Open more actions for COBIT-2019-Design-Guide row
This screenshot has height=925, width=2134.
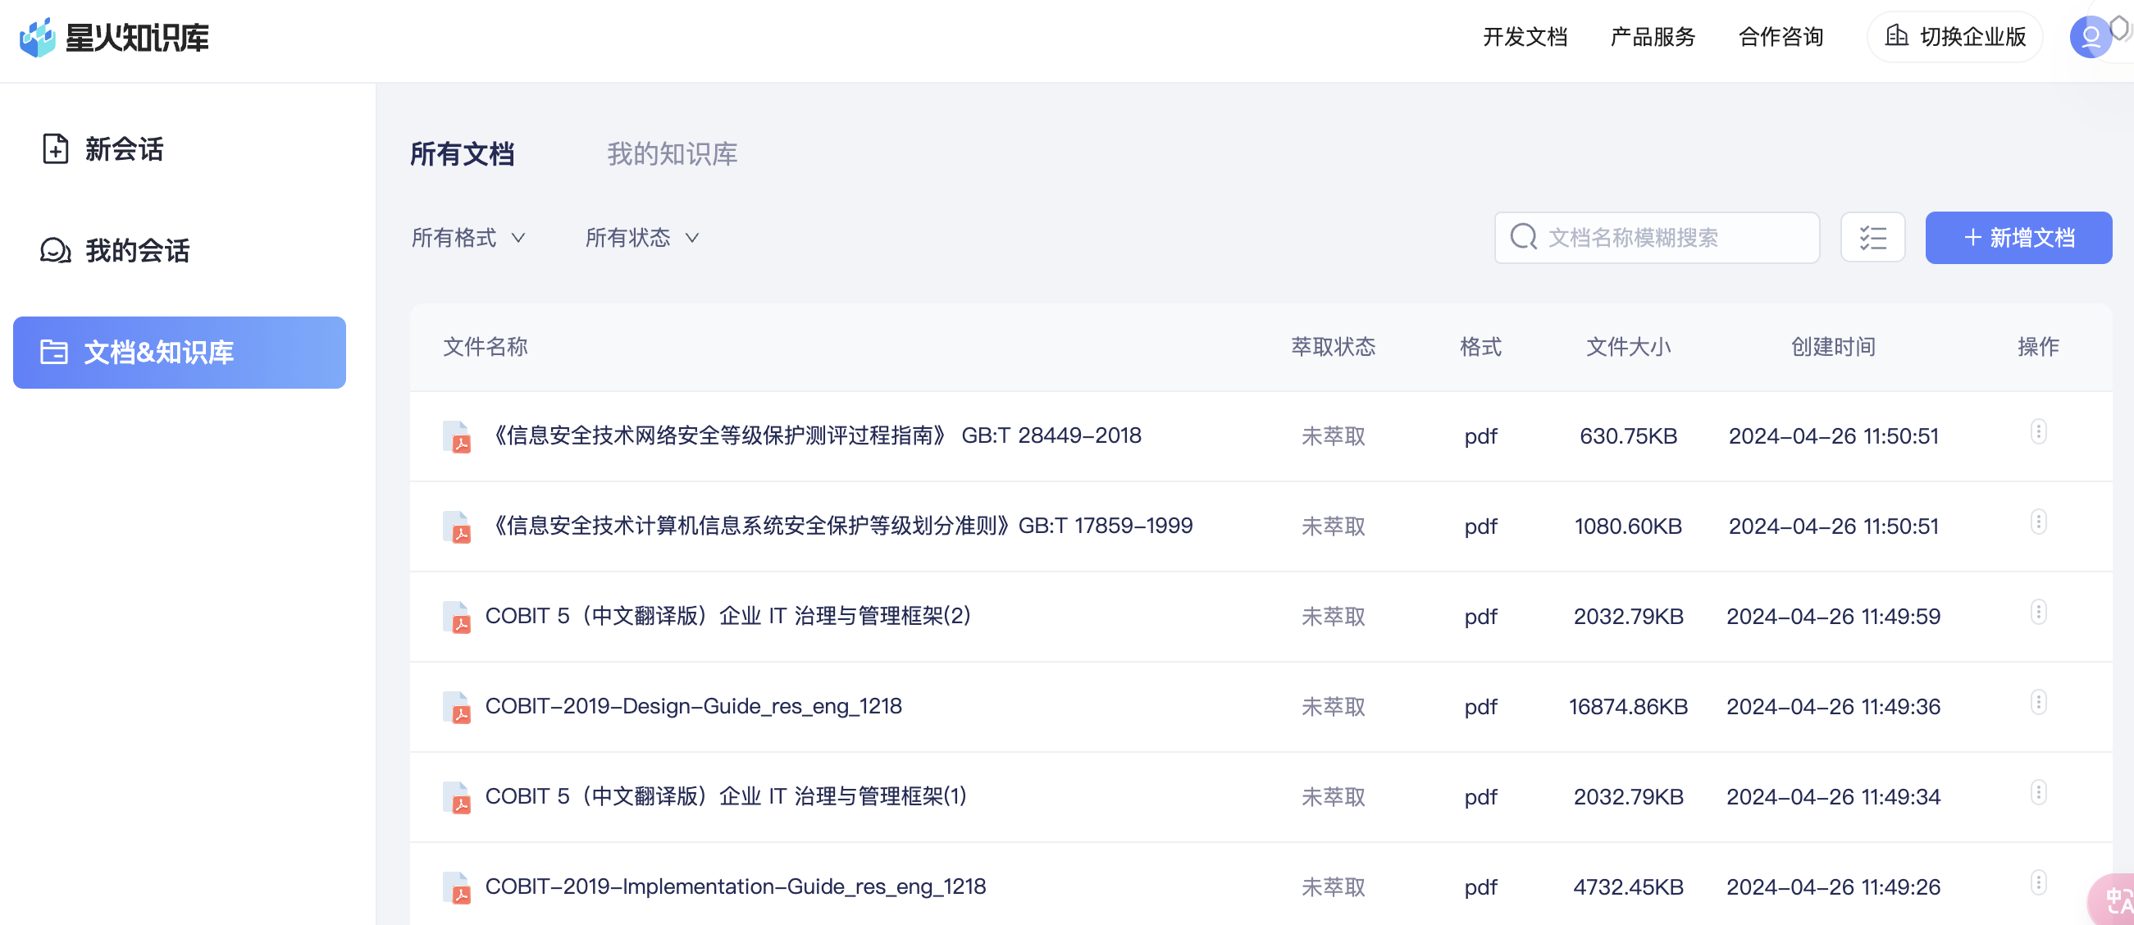tap(2038, 702)
